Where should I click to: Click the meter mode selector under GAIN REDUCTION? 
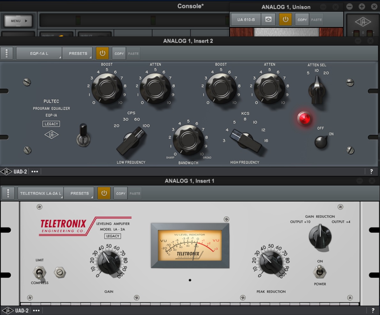point(320,236)
